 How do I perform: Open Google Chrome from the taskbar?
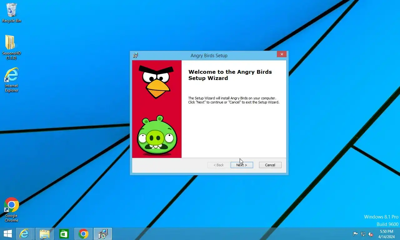83,234
